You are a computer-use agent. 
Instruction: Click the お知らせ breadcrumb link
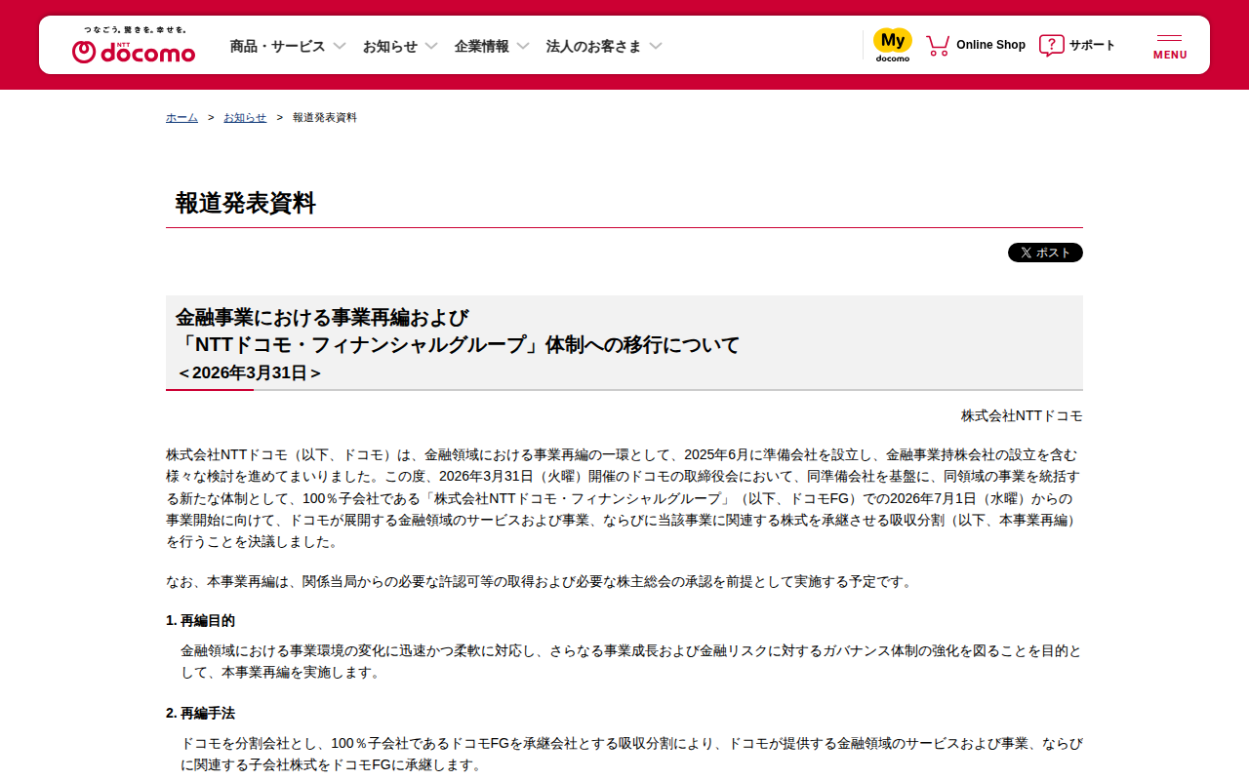click(245, 117)
